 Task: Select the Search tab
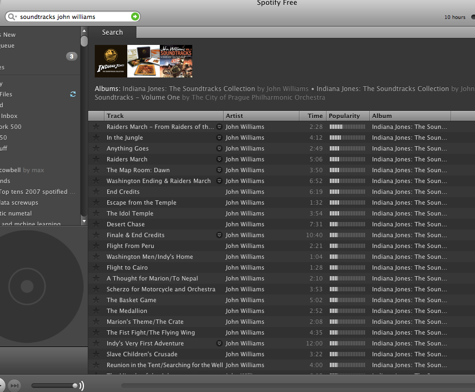click(x=112, y=32)
